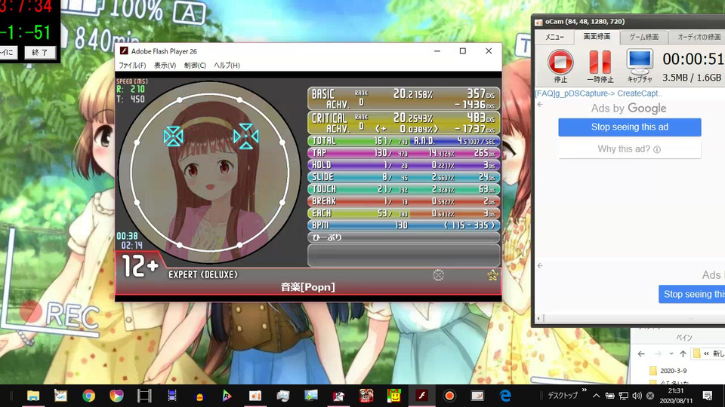The height and width of the screenshot is (407, 725).
Task: Click the left cyan touch marker in the game
Action: pos(174,136)
